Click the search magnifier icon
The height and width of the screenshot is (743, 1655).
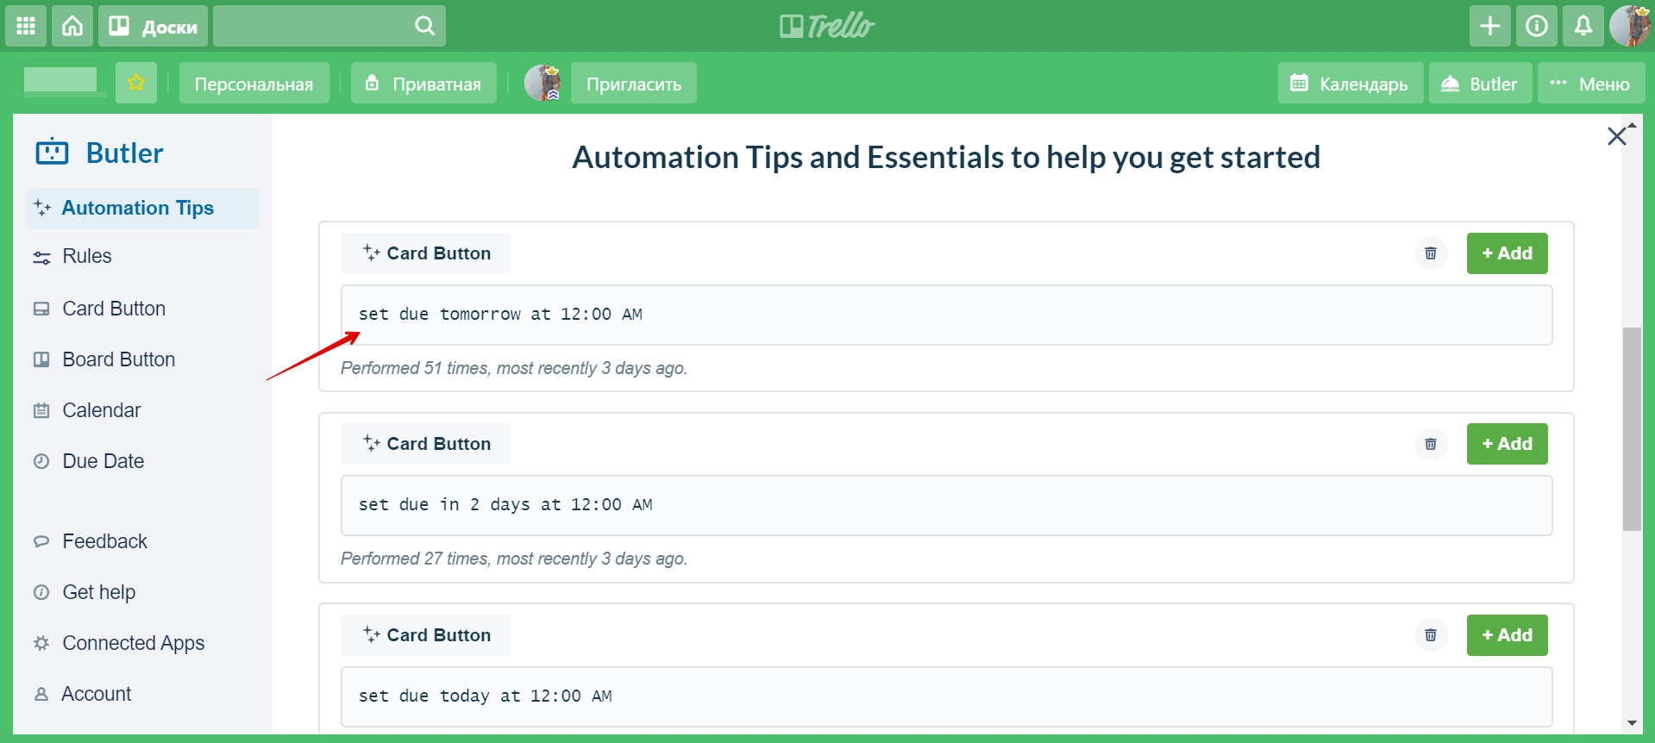pyautogui.click(x=424, y=26)
